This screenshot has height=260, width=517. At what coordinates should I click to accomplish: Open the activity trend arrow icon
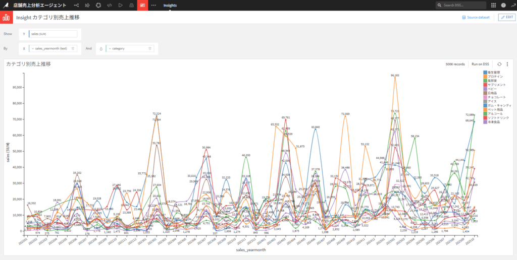[512, 5]
